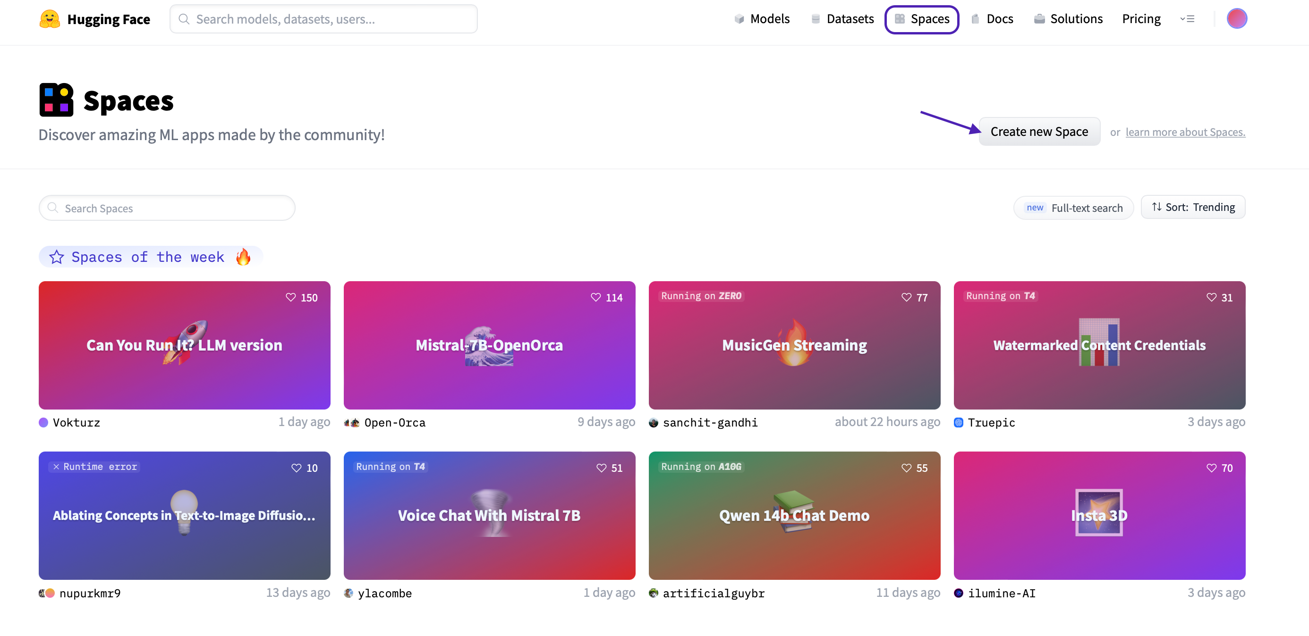Open the Vokturz profile link
This screenshot has width=1309, height=636.
point(76,422)
